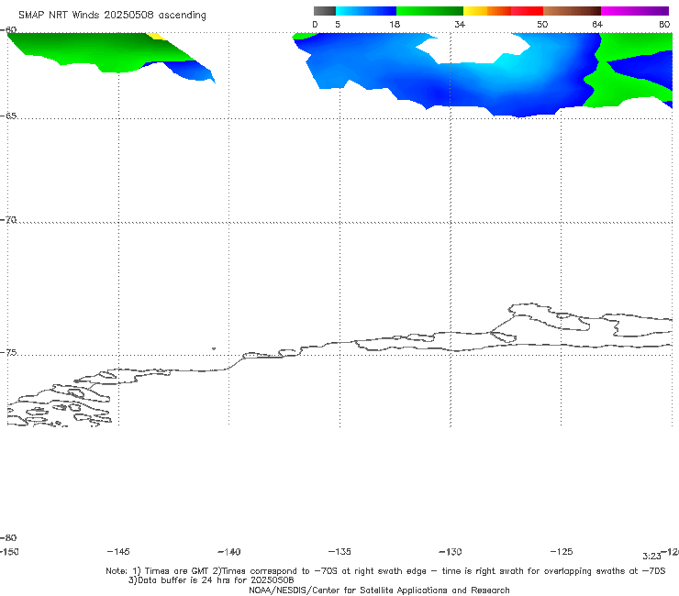Click the '64' label under the color bar
Image resolution: width=679 pixels, height=596 pixels.
click(x=597, y=24)
